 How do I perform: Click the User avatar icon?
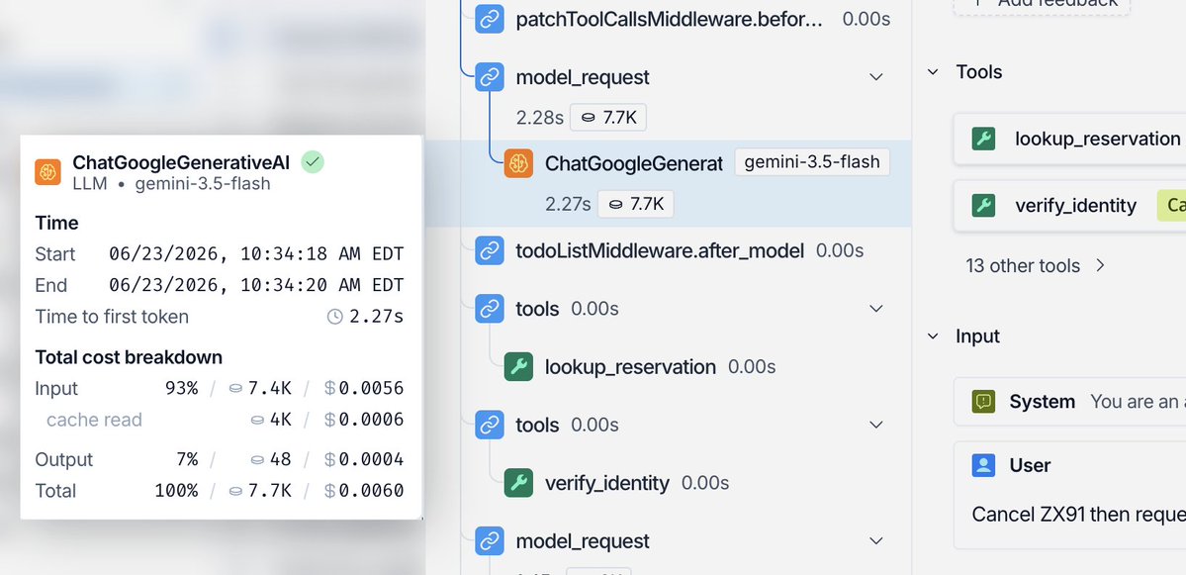tap(983, 465)
